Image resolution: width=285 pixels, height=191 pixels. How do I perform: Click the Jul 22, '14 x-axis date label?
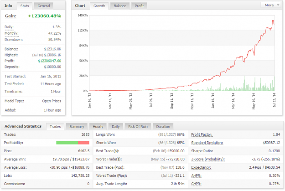point(274,100)
